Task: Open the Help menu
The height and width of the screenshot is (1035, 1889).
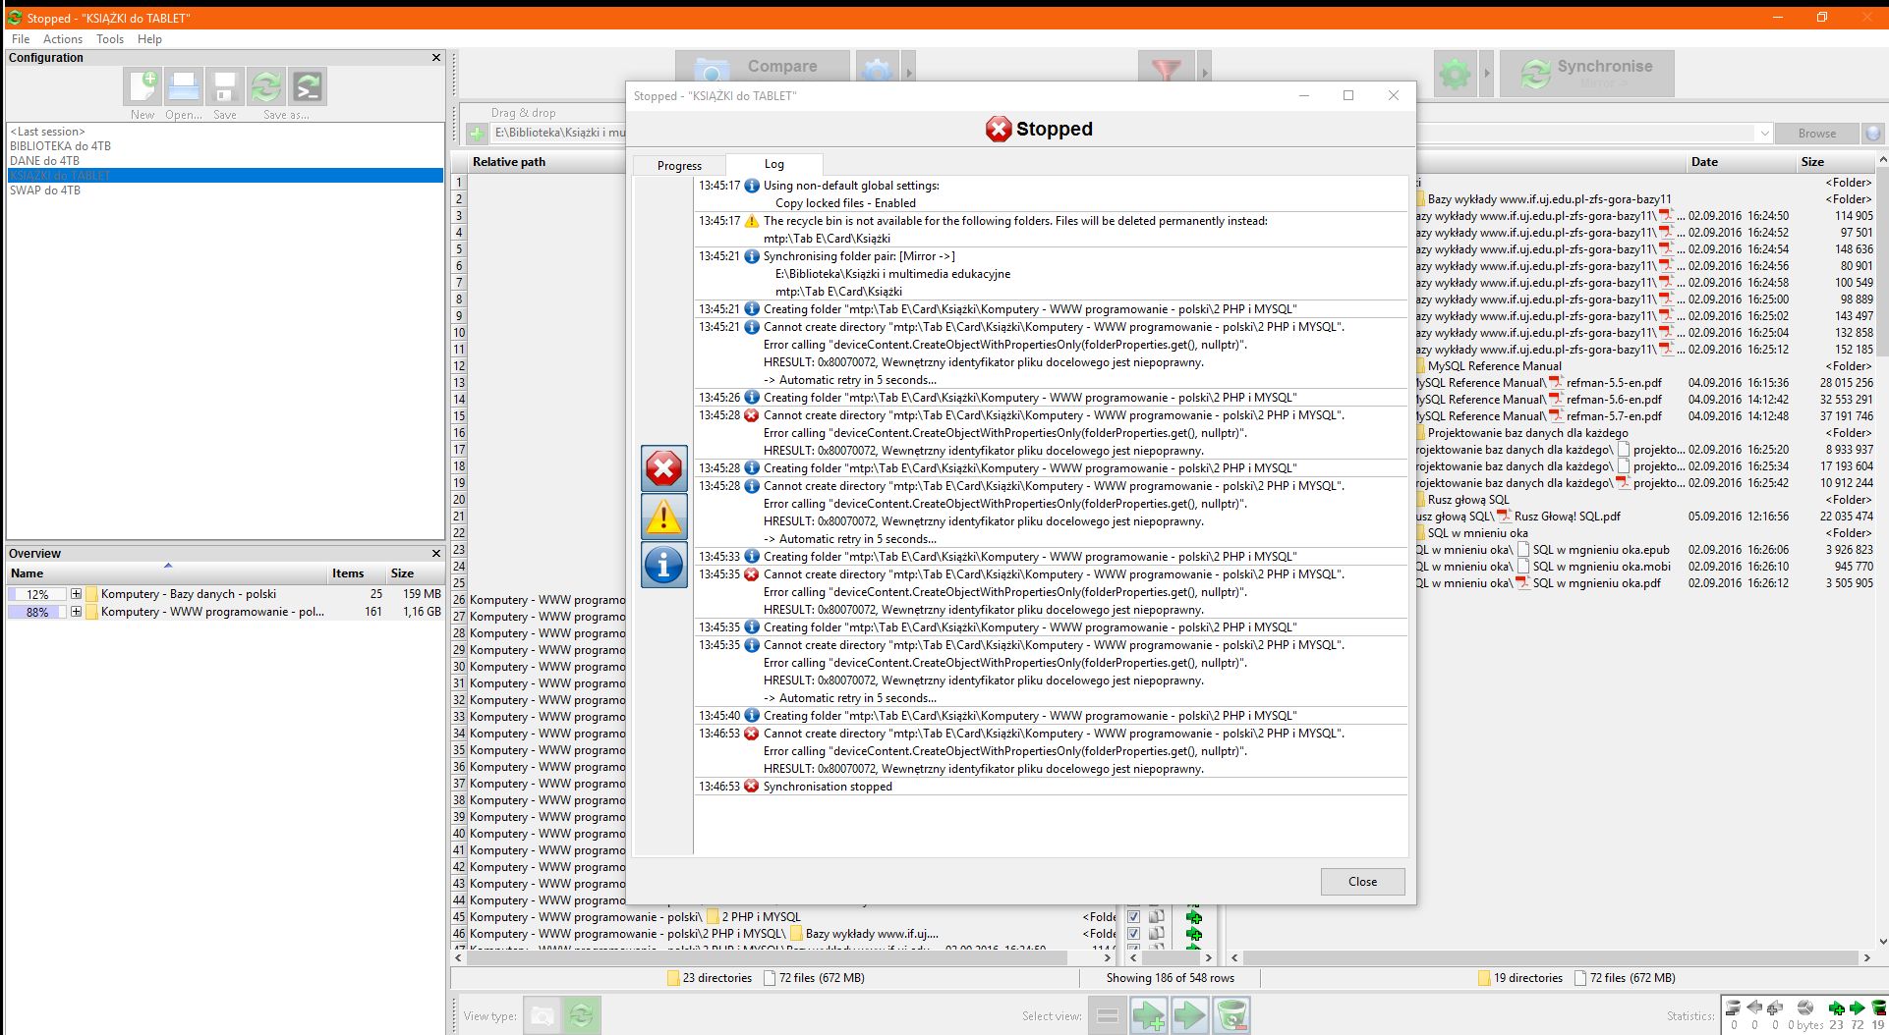Action: point(149,39)
